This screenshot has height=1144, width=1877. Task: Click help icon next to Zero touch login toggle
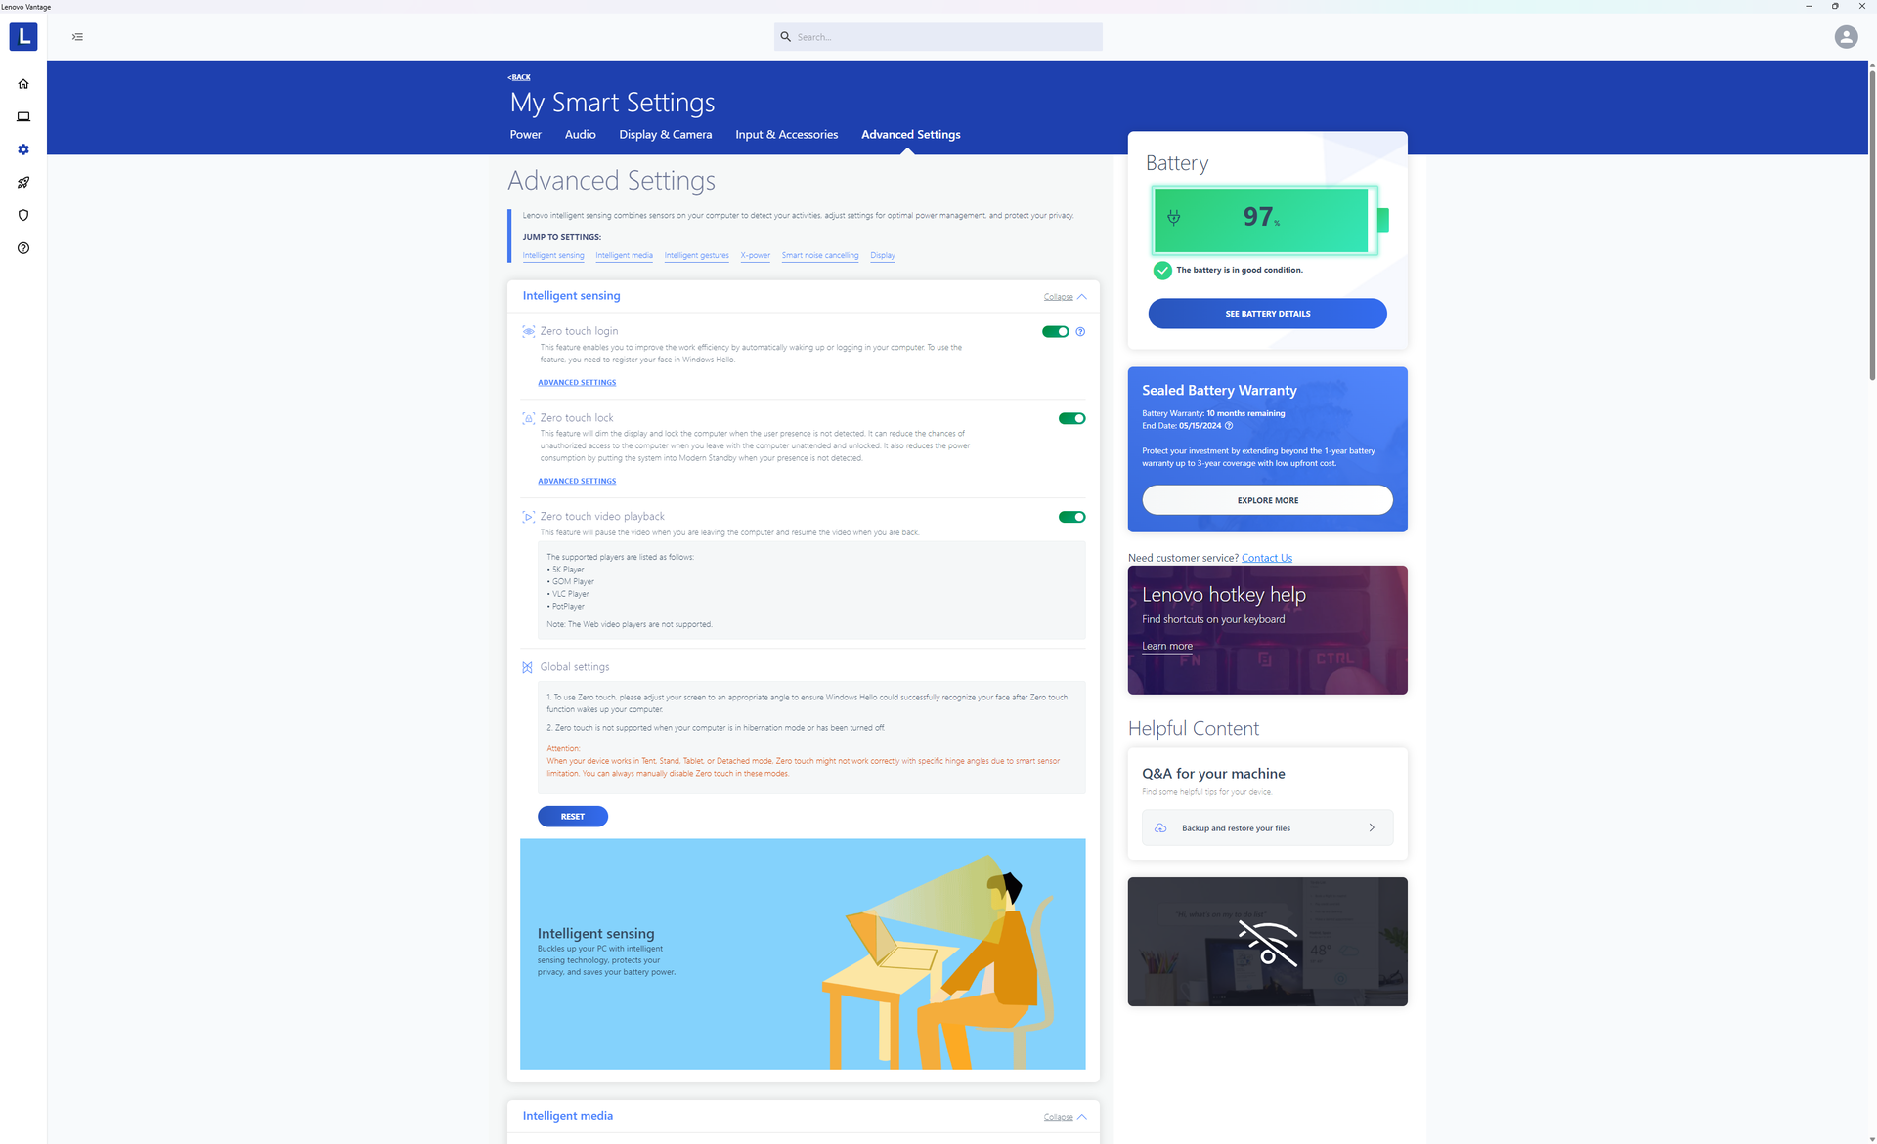click(x=1080, y=332)
